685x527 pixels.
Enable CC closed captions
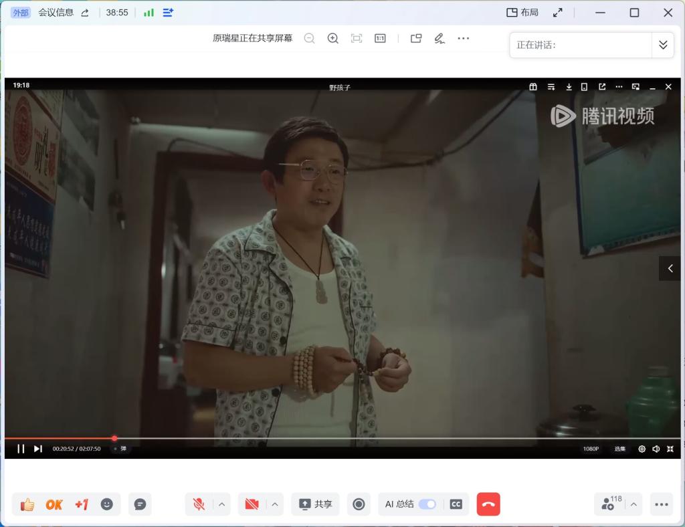tap(456, 504)
